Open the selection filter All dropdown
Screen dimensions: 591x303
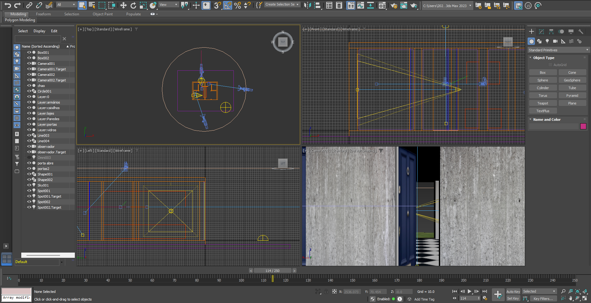[x=66, y=5]
